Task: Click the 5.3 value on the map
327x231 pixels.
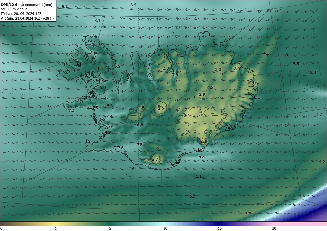Action: (110, 106)
